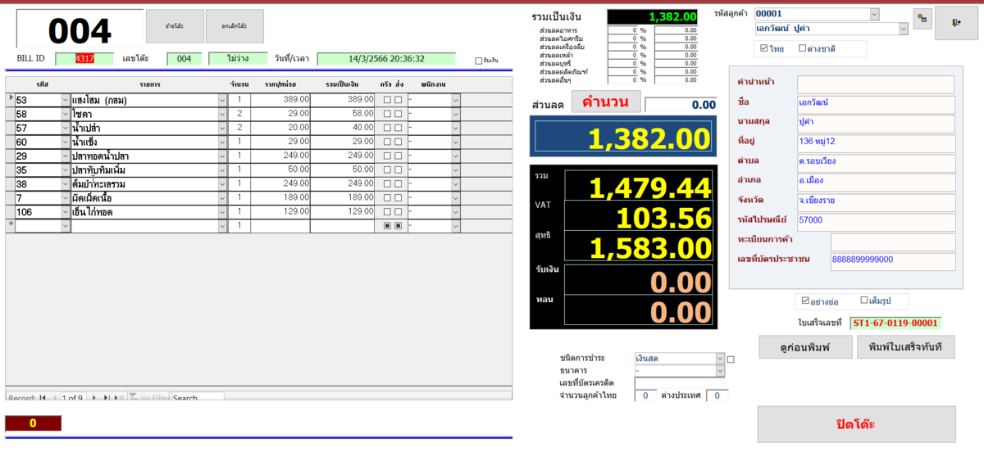The height and width of the screenshot is (452, 984).
Task: Click the Search box in record navigator
Action: [197, 398]
